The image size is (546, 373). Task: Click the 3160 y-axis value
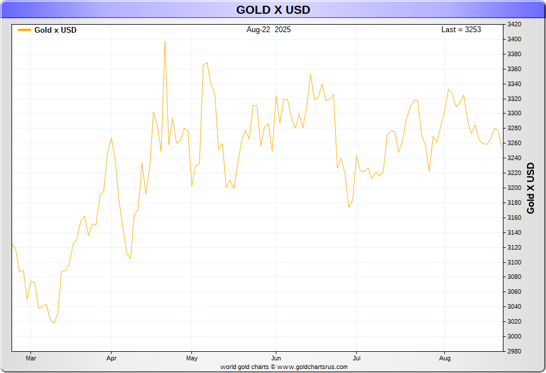tap(514, 217)
